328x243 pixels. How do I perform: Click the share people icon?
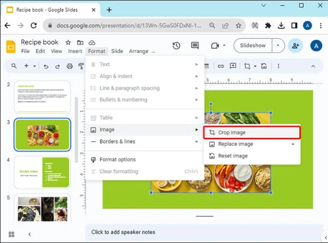pyautogui.click(x=295, y=46)
